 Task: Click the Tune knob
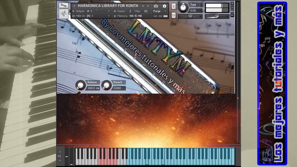tap(183, 7)
